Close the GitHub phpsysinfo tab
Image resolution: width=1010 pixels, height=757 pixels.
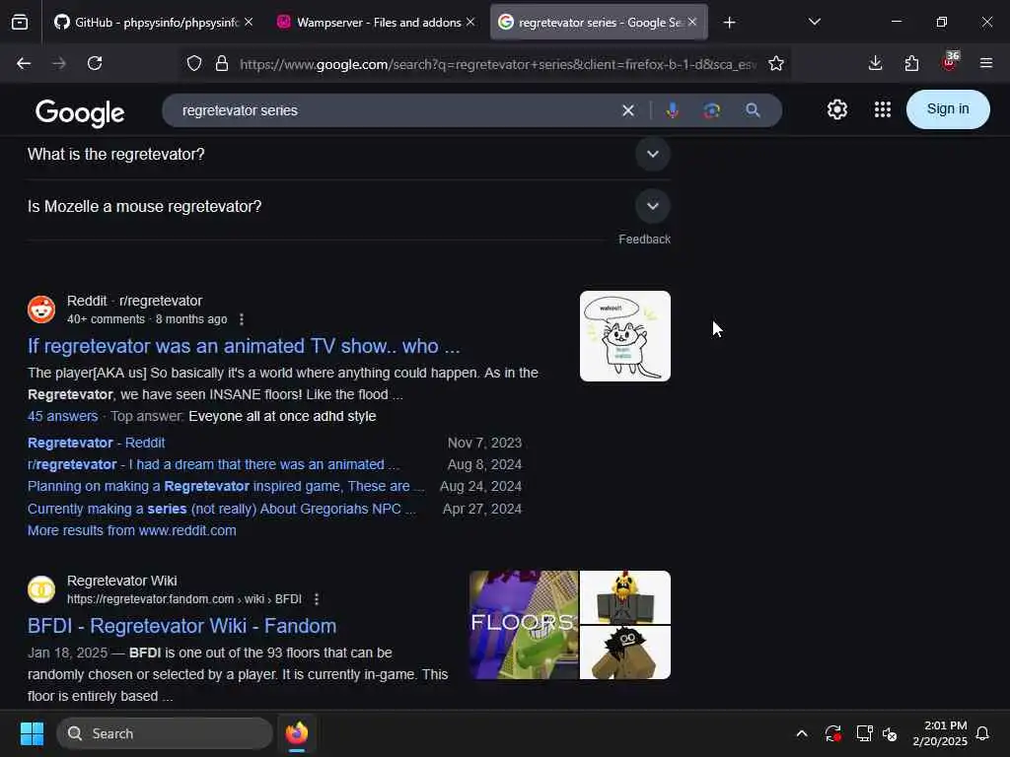tap(249, 23)
